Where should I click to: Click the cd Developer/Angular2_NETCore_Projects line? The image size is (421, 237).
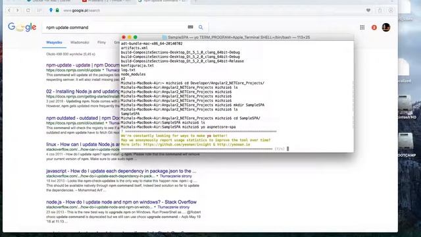click(x=193, y=83)
